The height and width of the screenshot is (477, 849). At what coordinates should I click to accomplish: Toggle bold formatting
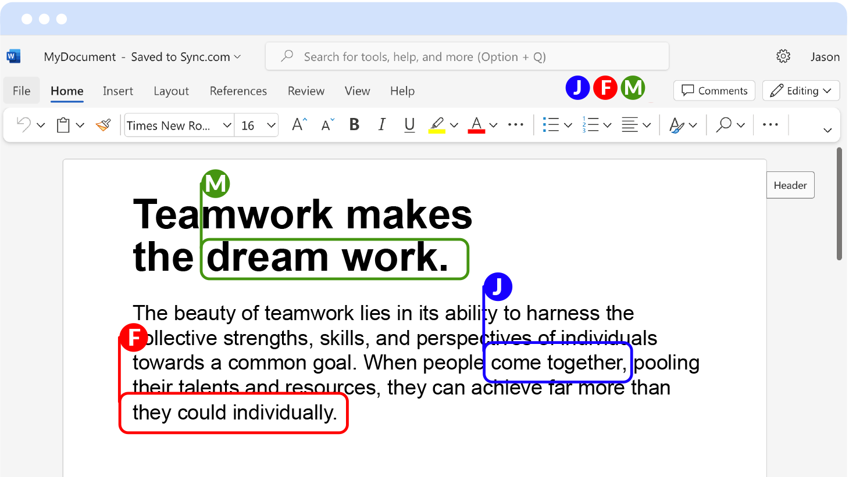pyautogui.click(x=354, y=124)
